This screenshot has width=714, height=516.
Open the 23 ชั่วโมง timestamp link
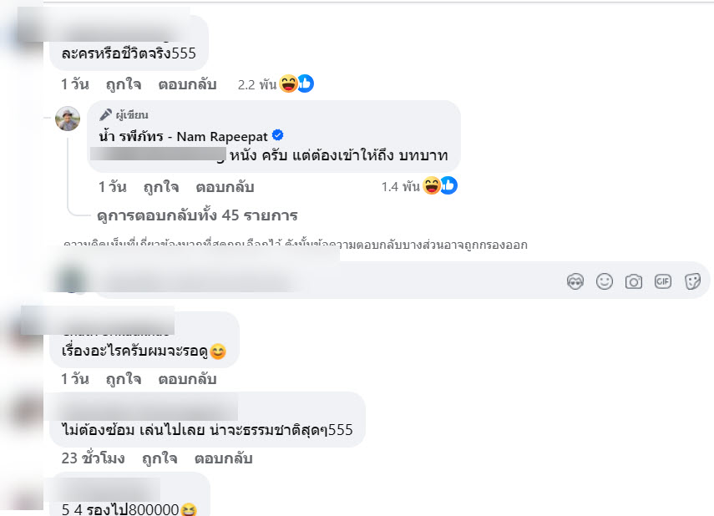point(93,458)
